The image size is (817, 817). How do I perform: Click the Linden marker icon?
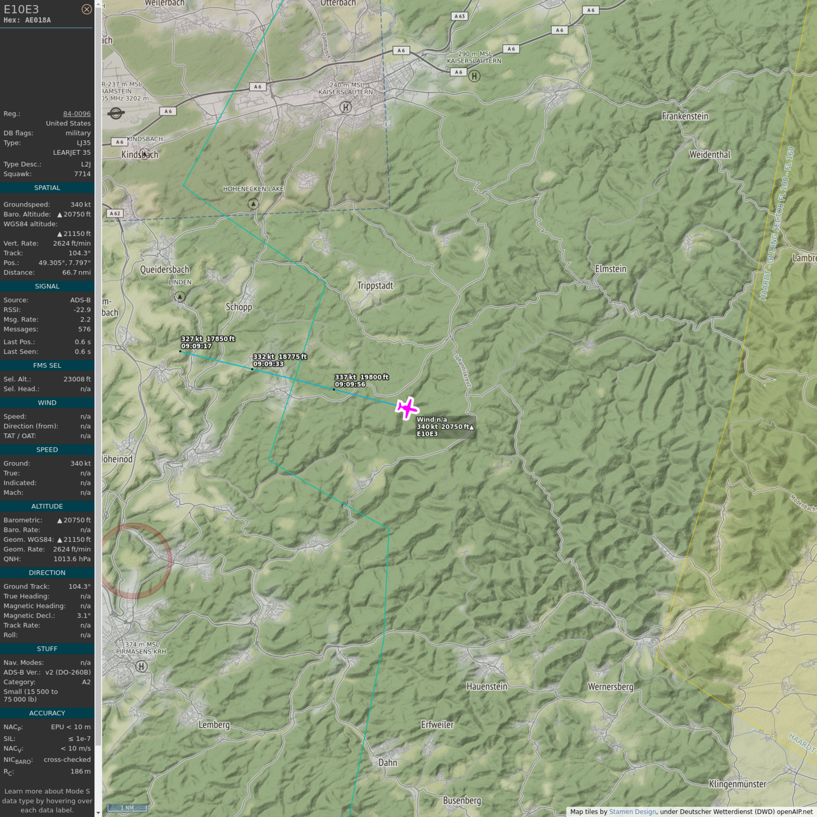(x=180, y=296)
